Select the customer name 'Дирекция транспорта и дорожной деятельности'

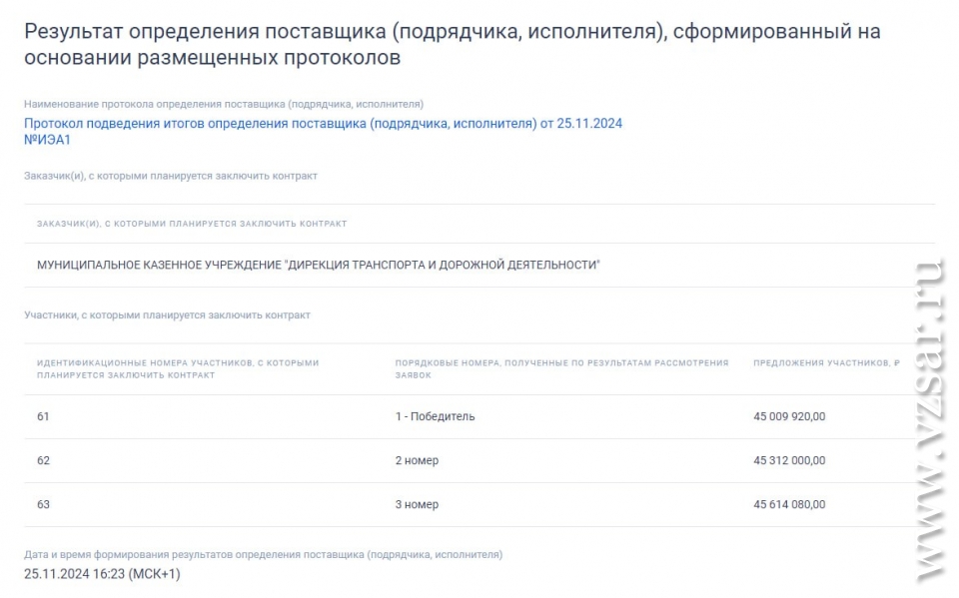pyautogui.click(x=318, y=266)
